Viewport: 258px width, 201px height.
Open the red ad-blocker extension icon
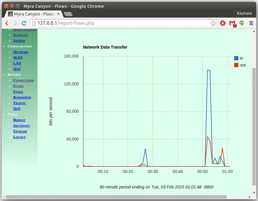[223, 23]
